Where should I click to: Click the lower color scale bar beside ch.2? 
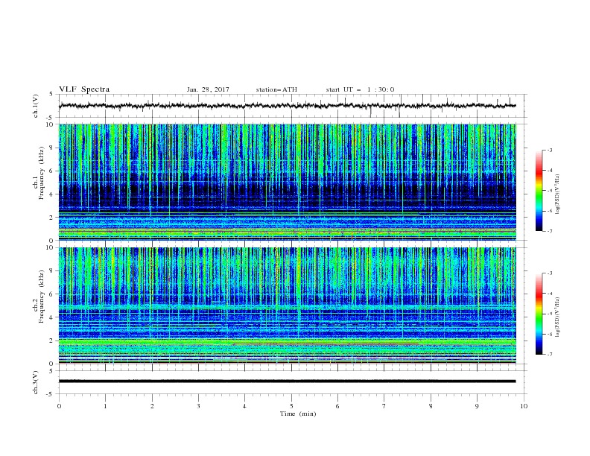[x=539, y=314]
